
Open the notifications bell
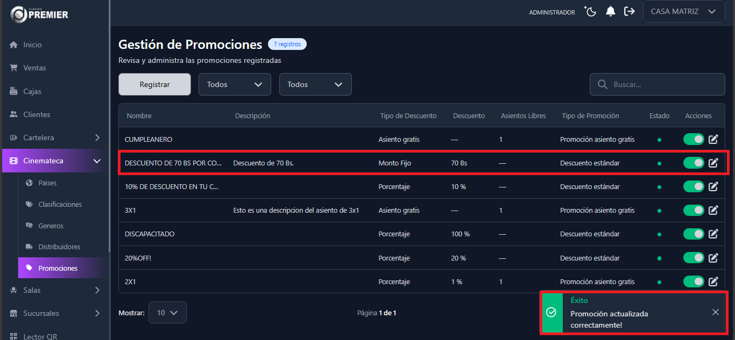[610, 11]
